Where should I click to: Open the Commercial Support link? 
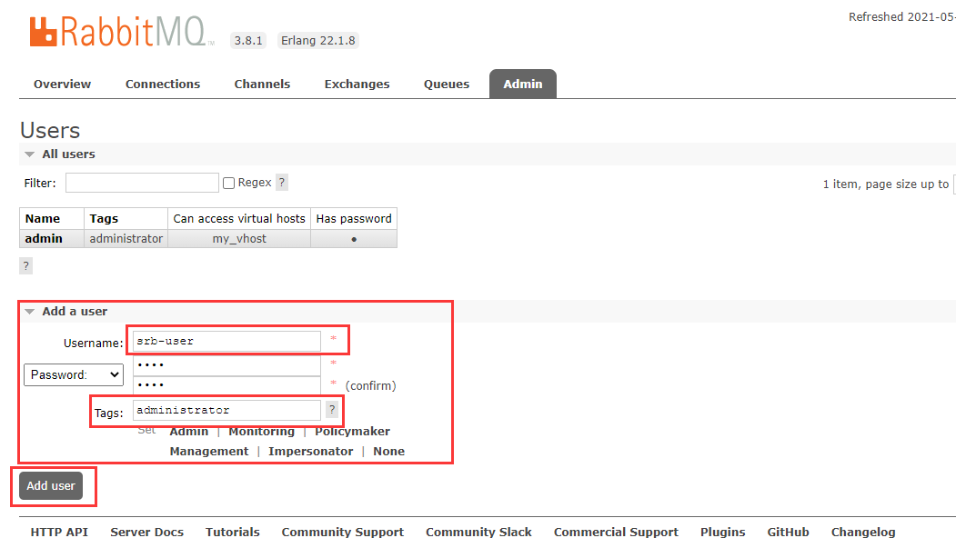pos(616,532)
